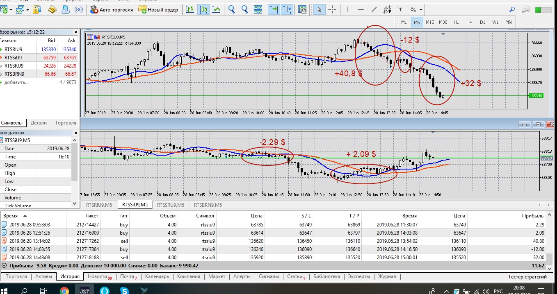The height and width of the screenshot is (294, 557).
Task: Toggle chart shift from right edge
Action: [287, 9]
